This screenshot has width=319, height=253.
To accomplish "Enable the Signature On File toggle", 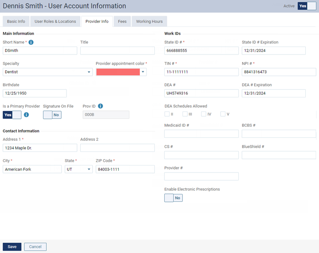I will click(x=52, y=115).
